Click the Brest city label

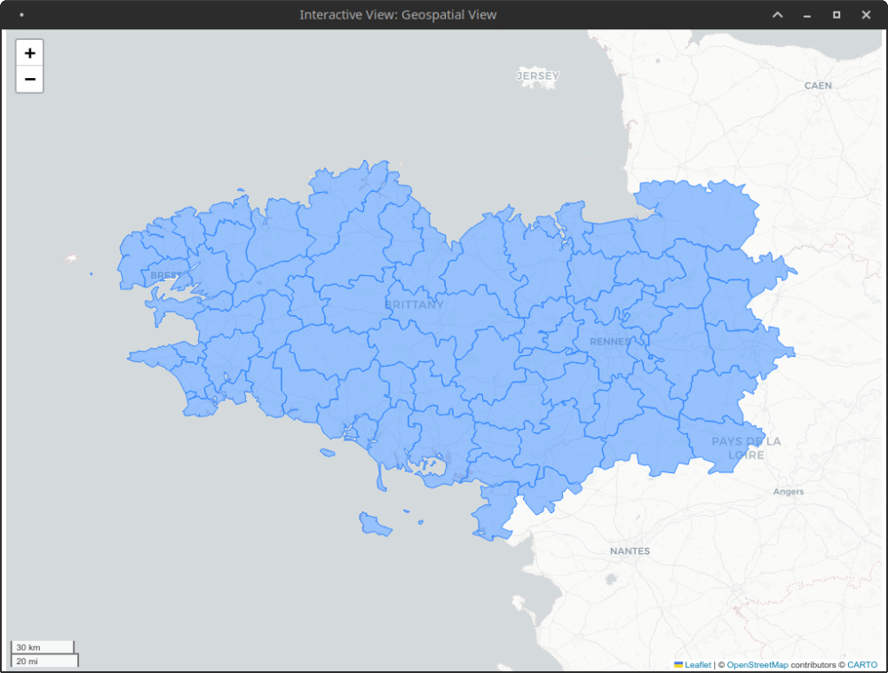click(165, 275)
